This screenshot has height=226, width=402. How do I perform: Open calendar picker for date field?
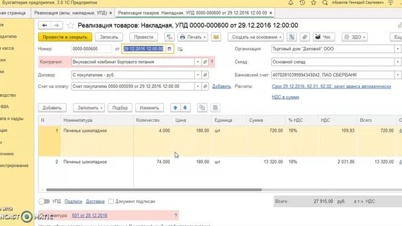[x=169, y=49]
